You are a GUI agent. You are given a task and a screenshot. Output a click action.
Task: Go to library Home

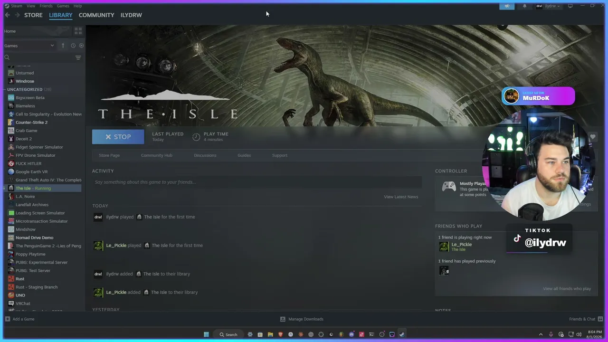pos(9,31)
